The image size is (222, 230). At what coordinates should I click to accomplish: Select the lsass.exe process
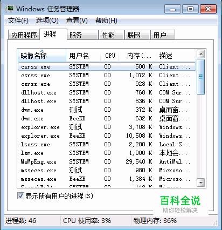[x=107, y=144]
